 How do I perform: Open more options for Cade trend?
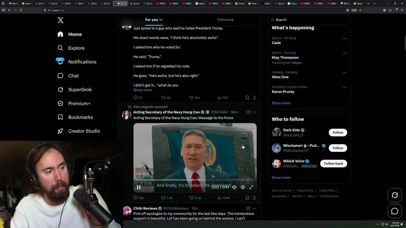point(345,39)
